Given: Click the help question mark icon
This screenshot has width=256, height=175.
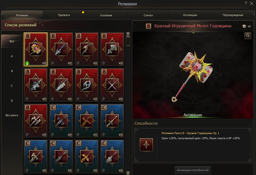Looking at the screenshot, I should click(x=246, y=3).
